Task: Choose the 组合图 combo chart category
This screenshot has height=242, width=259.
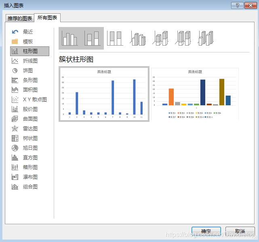Action: (x=30, y=187)
